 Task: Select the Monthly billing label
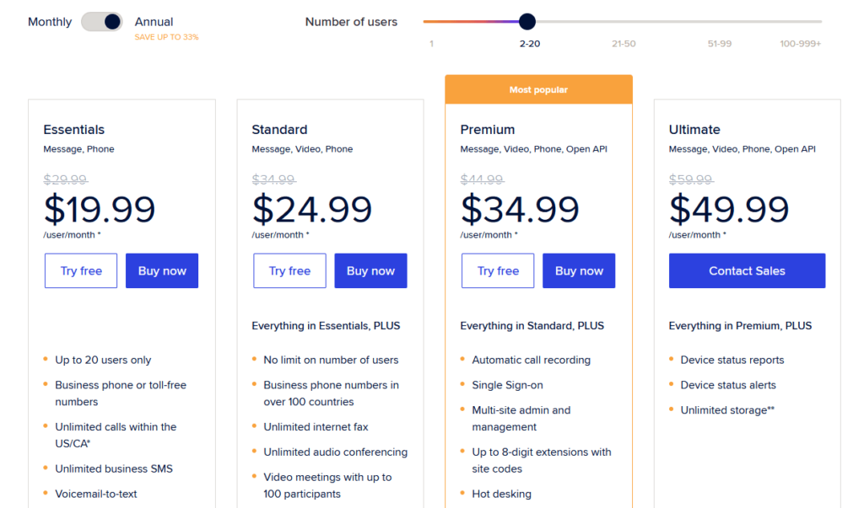point(50,22)
